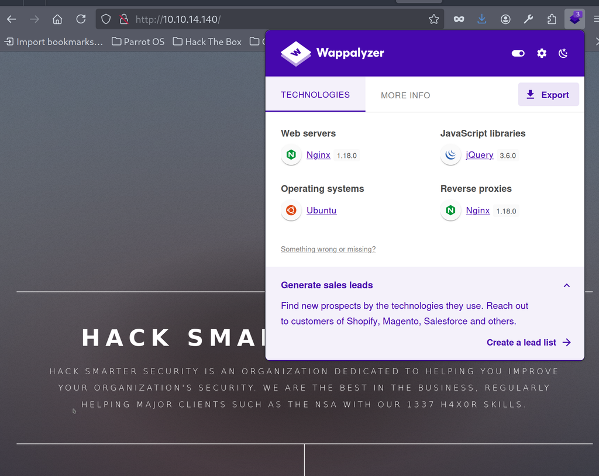The width and height of the screenshot is (599, 476).
Task: Reload the current page
Action: [81, 19]
